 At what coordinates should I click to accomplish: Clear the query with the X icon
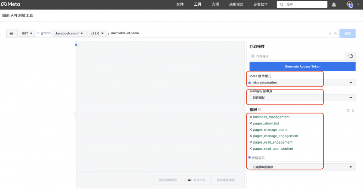click(330, 34)
